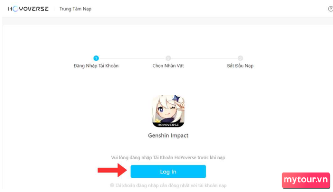Go to Chọn Nhân Vật step
The width and height of the screenshot is (333, 192).
[168, 66]
